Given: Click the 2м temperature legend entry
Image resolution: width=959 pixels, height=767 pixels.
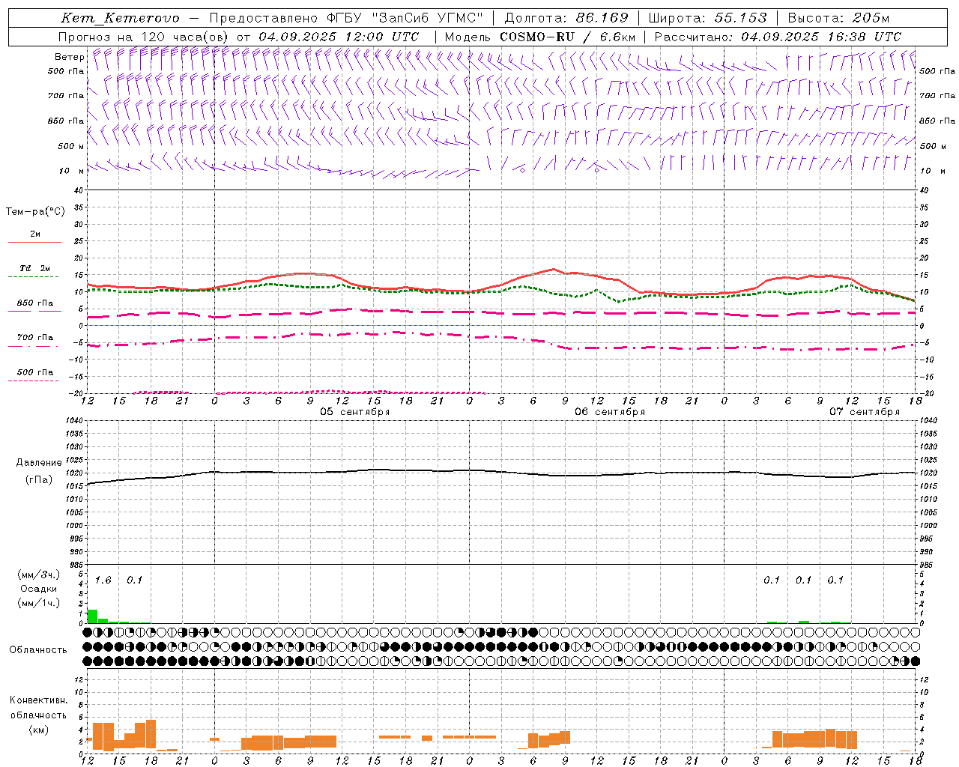Looking at the screenshot, I should (34, 234).
